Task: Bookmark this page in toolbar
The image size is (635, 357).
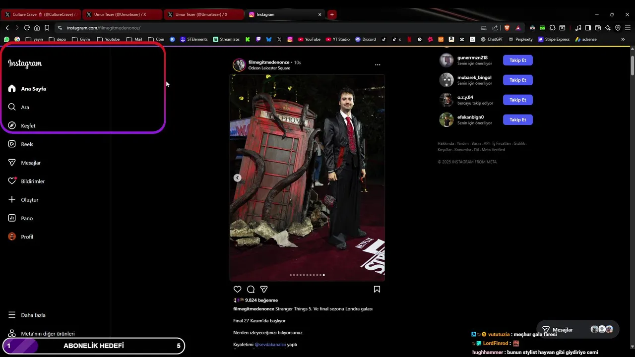Action: (x=47, y=28)
